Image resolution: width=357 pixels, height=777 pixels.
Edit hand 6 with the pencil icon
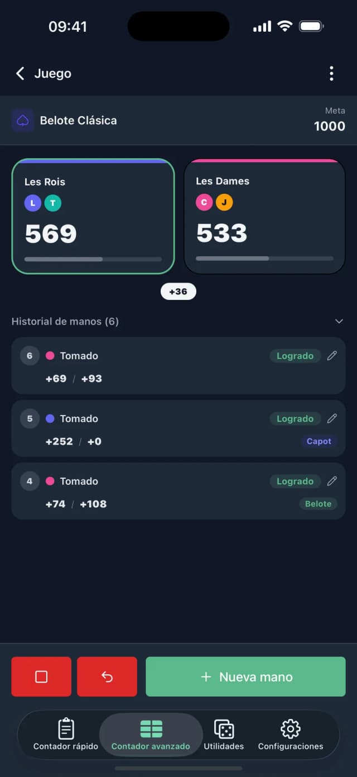(332, 356)
